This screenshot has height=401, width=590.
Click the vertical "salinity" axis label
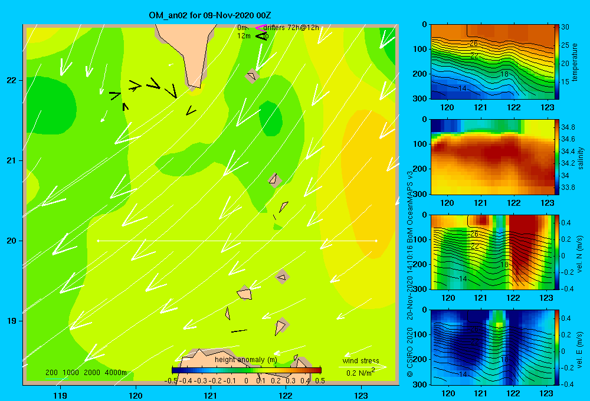click(580, 158)
